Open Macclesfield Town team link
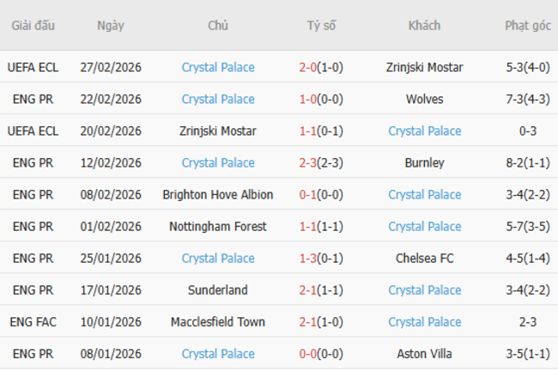This screenshot has width=558, height=378. click(x=218, y=321)
